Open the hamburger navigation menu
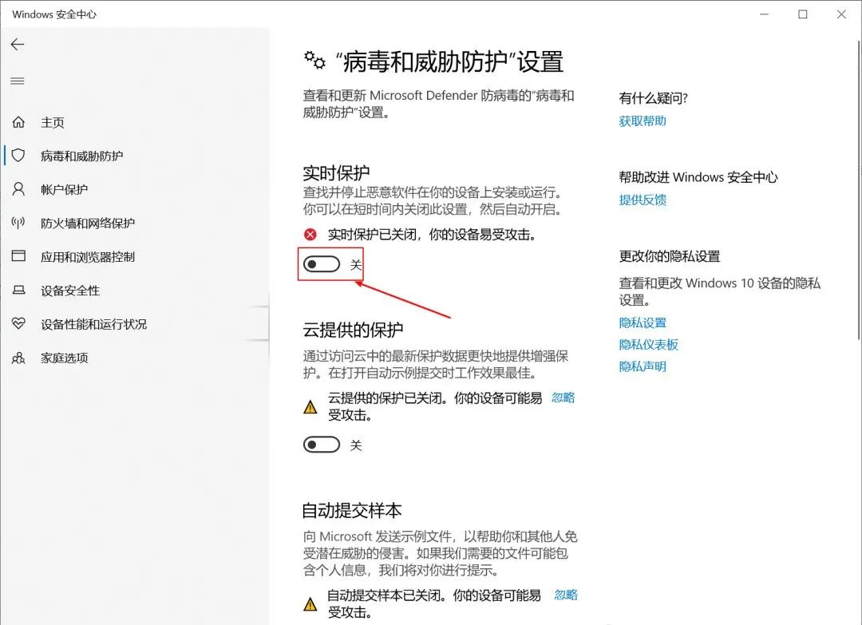This screenshot has height=625, width=862. [18, 81]
